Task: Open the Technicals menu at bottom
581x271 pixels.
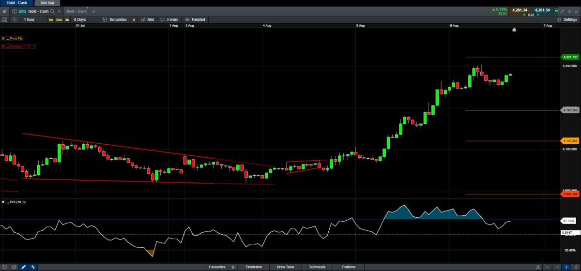Action: (317, 267)
